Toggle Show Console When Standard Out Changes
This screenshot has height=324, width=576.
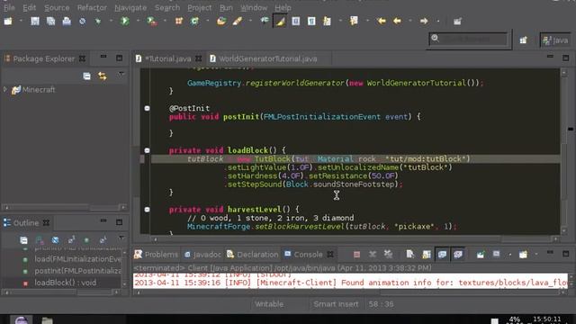(x=442, y=254)
